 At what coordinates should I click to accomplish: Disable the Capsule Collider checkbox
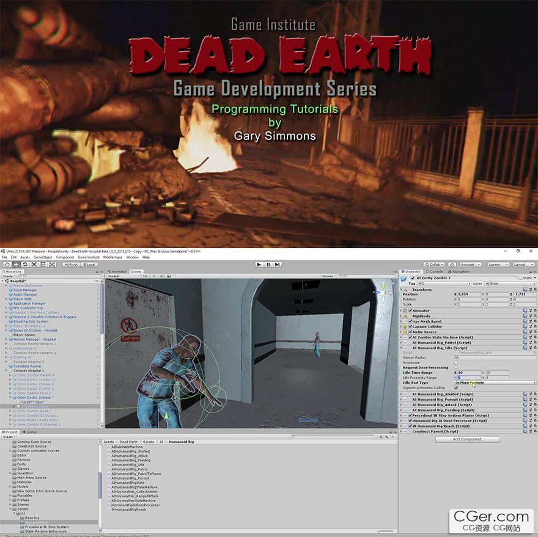point(410,327)
